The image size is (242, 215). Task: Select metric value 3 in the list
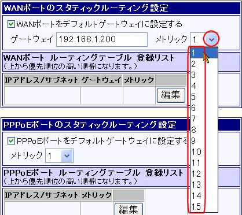coord(204,75)
